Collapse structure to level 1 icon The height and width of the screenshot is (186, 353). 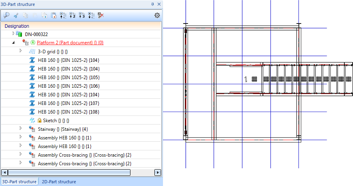click(63, 15)
